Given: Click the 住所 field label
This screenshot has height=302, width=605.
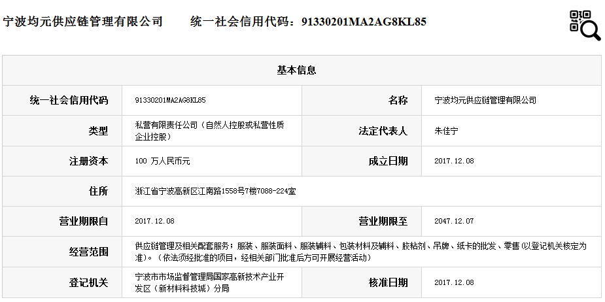Looking at the screenshot, I should [x=98, y=192].
